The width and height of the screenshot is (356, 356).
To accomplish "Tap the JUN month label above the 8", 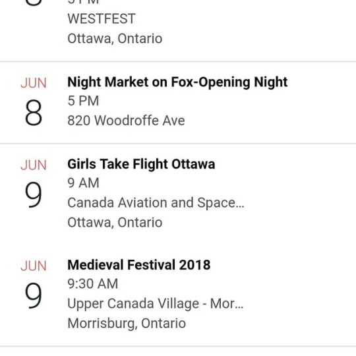I will 34,83.
